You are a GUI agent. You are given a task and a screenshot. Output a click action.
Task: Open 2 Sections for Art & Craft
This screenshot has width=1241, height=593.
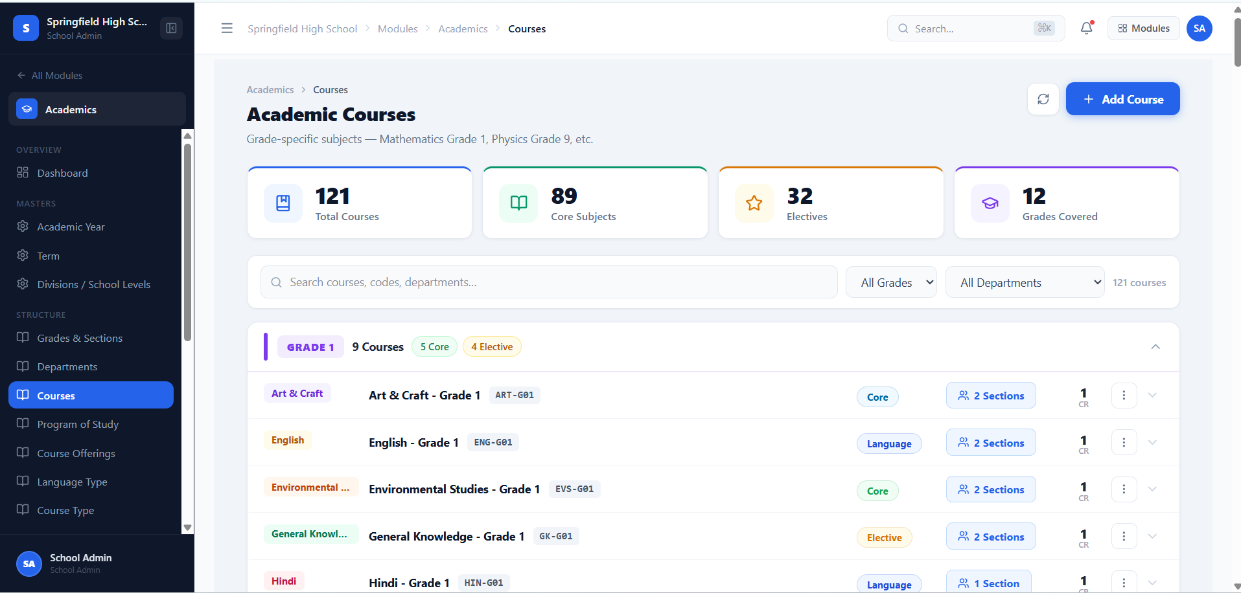tap(991, 396)
